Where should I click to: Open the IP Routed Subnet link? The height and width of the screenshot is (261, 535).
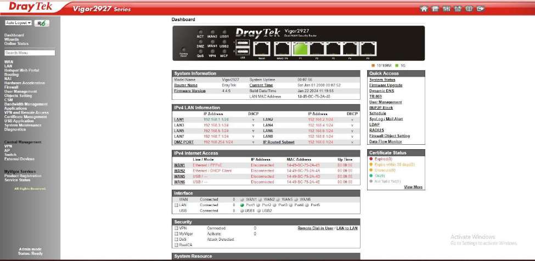(278, 142)
